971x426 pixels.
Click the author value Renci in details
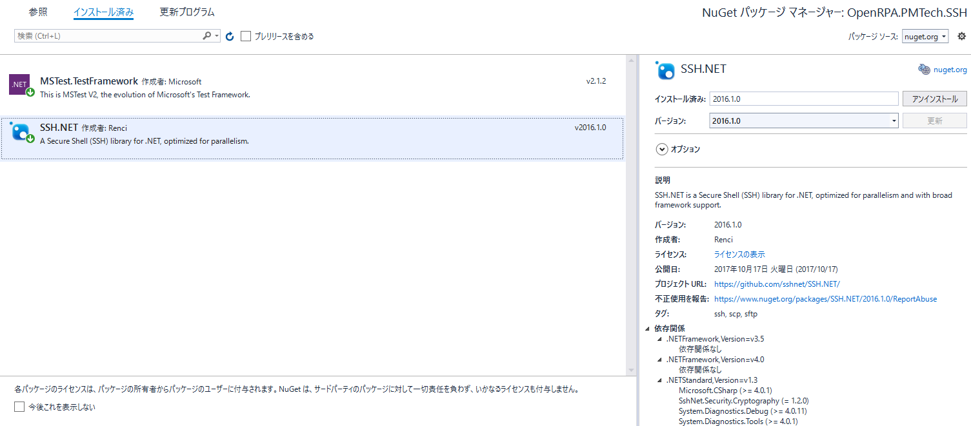pyautogui.click(x=723, y=240)
